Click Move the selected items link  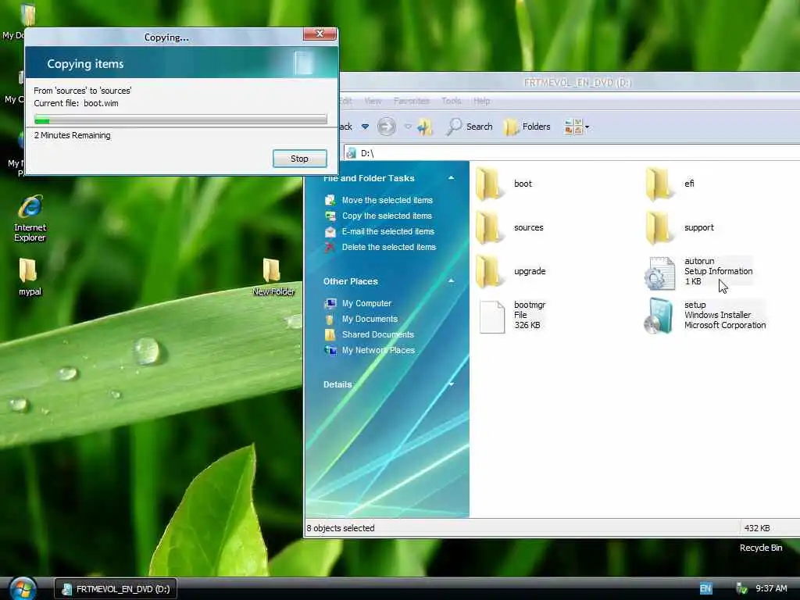(x=387, y=200)
